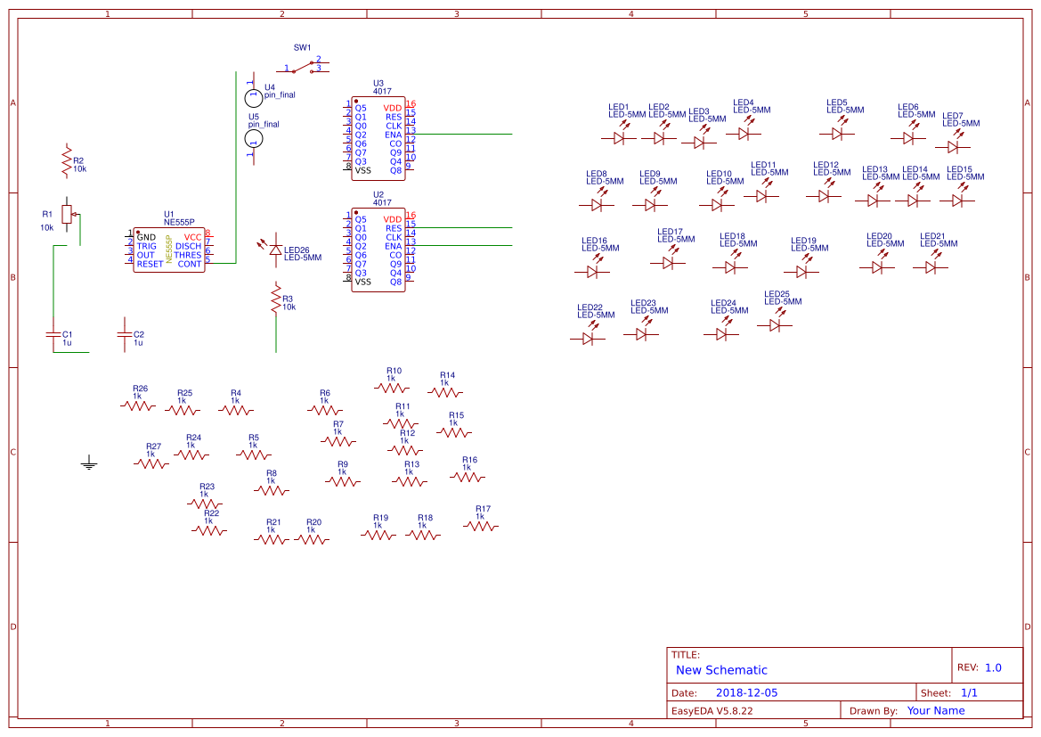Viewport: 1041px width, 737px height.
Task: Select the SW1 switch symbol
Action: click(x=302, y=67)
